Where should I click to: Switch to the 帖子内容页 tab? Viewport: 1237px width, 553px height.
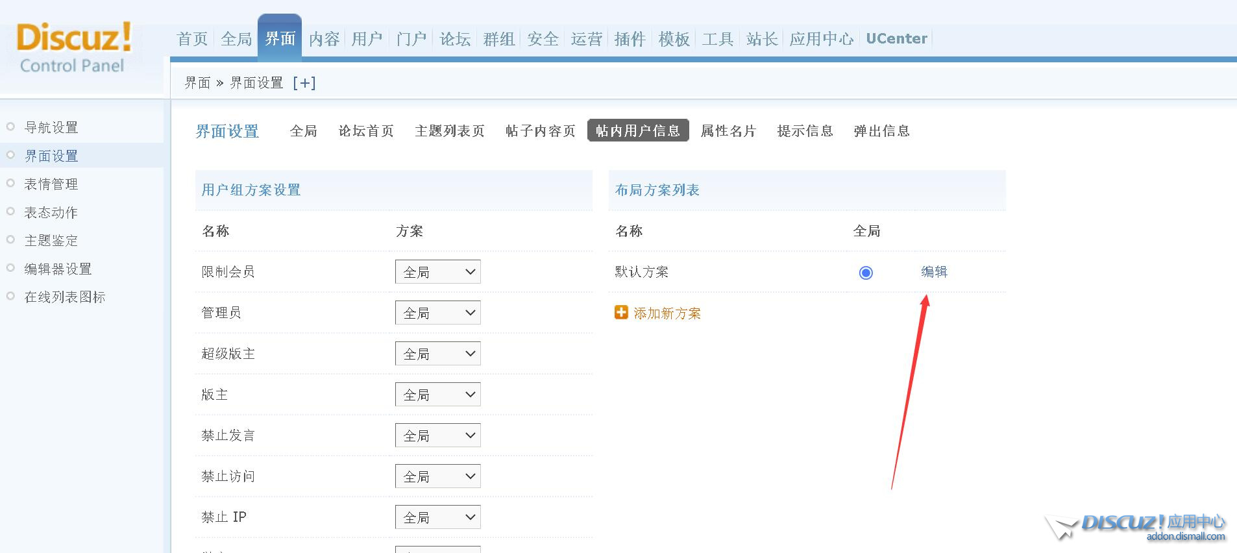pyautogui.click(x=541, y=131)
